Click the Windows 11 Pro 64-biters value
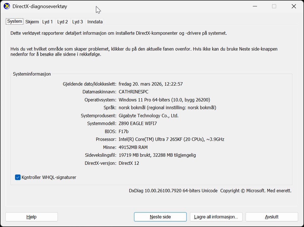 (x=164, y=100)
